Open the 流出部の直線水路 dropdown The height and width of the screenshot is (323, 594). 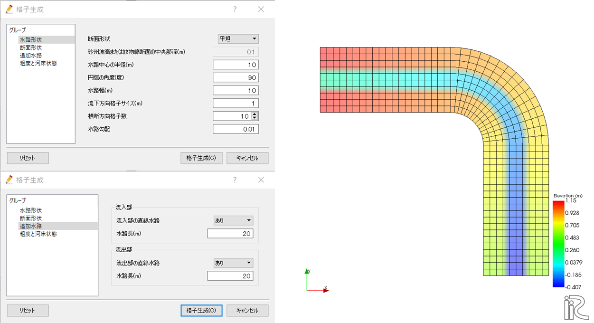(233, 263)
